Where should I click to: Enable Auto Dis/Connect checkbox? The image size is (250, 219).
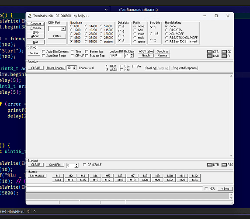[x=44, y=52]
